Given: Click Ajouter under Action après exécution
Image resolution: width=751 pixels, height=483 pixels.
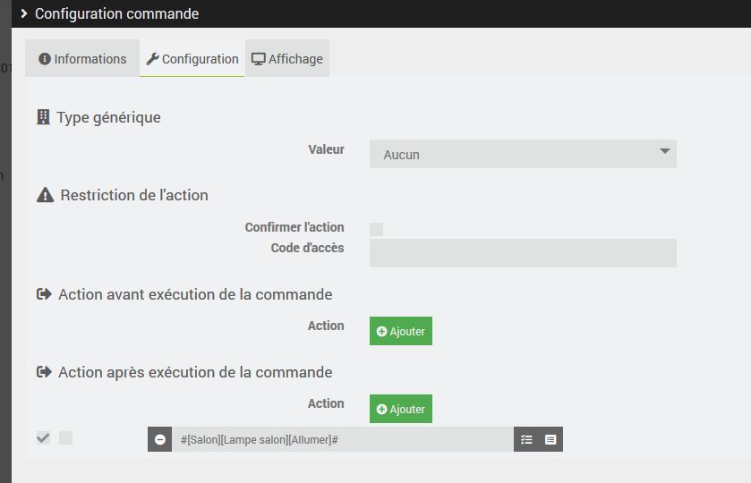Looking at the screenshot, I should pos(400,409).
